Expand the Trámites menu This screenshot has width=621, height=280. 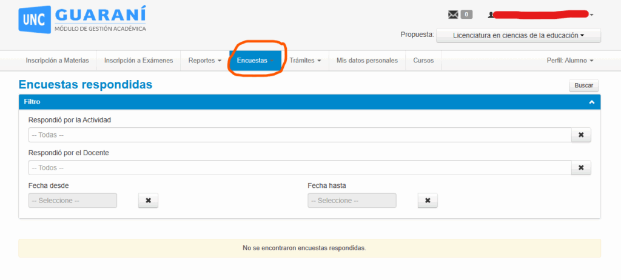click(x=305, y=61)
